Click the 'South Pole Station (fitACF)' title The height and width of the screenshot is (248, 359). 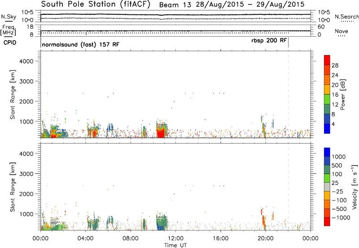(x=96, y=4)
